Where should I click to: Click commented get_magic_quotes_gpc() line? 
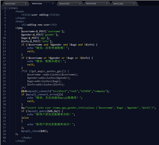45,71
